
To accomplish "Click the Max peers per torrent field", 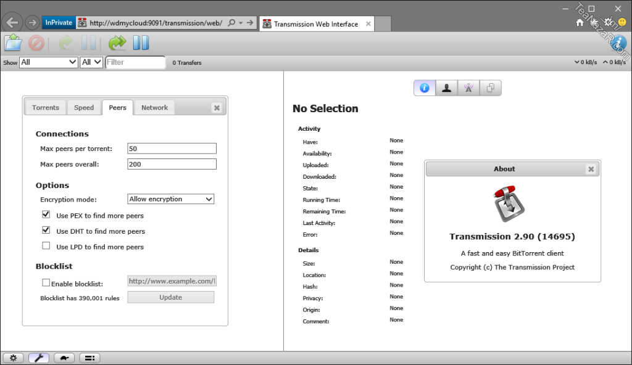I will [x=172, y=149].
